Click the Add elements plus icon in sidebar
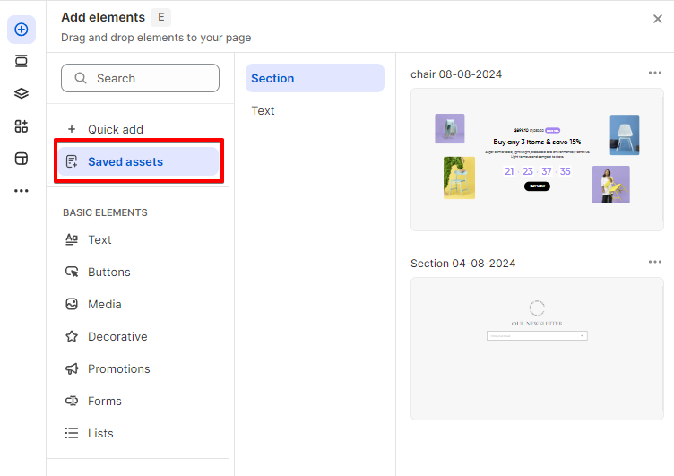 [22, 30]
